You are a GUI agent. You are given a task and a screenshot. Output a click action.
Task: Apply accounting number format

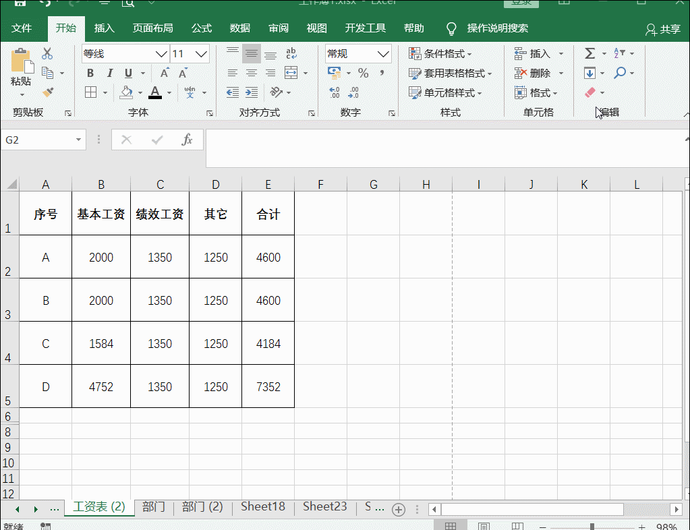[x=335, y=73]
